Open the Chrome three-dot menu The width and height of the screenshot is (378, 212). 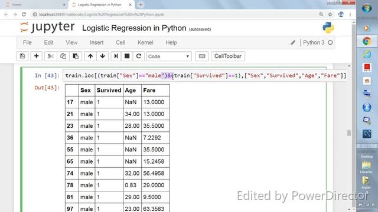pos(350,14)
